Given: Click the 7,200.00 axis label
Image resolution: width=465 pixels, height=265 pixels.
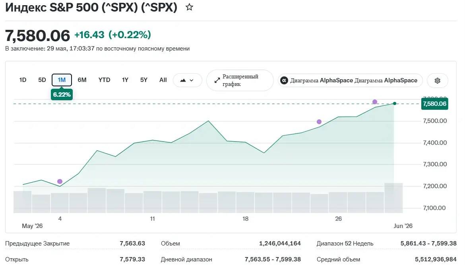Looking at the screenshot, I should click(x=435, y=186).
